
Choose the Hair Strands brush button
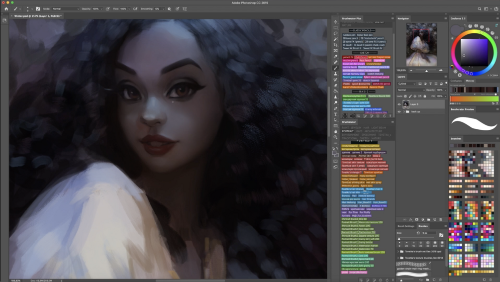point(368,199)
